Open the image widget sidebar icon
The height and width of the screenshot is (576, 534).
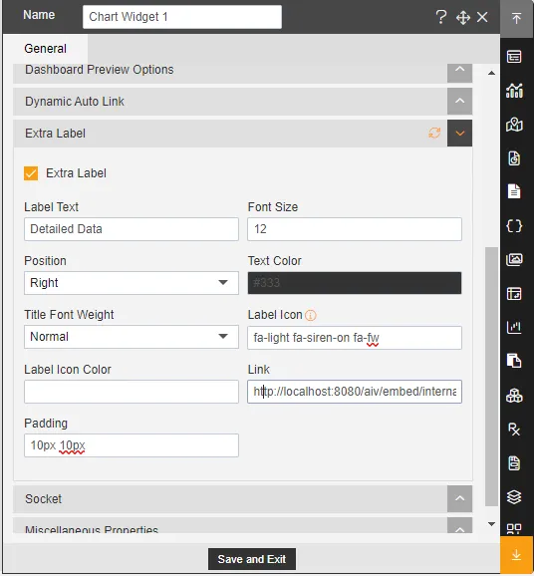[x=514, y=260]
